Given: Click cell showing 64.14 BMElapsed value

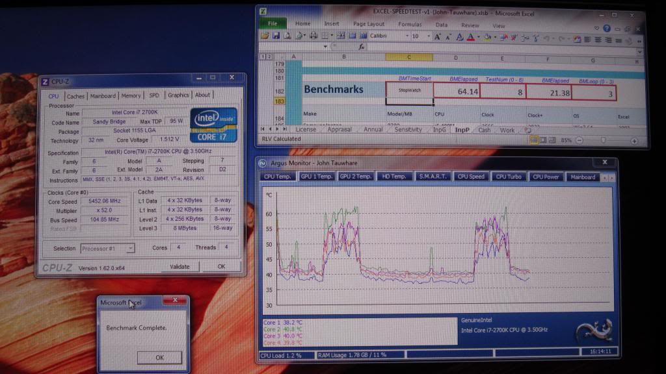Looking at the screenshot, I should click(457, 91).
